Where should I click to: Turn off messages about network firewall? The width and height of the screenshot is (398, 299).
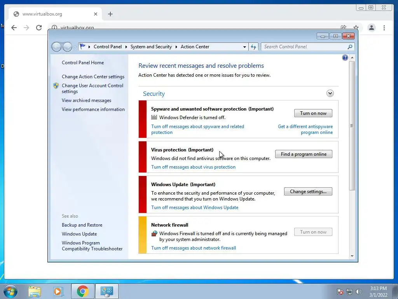(x=194, y=248)
